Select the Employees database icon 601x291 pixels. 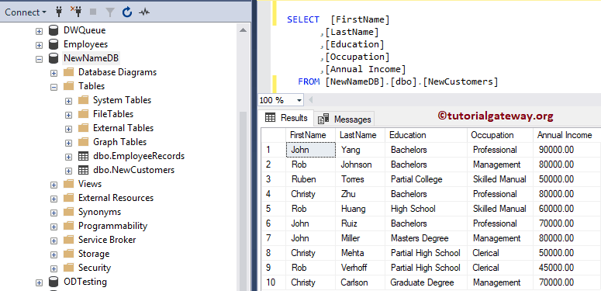(x=54, y=44)
